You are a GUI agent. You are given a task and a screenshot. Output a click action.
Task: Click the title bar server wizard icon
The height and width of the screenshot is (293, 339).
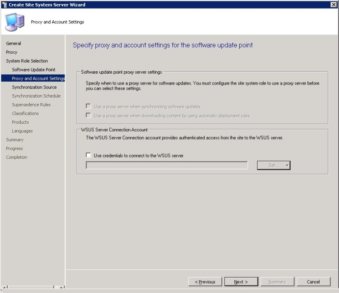coord(4,5)
